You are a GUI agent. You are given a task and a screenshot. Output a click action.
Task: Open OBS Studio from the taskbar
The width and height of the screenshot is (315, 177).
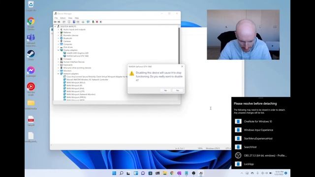click(x=193, y=173)
